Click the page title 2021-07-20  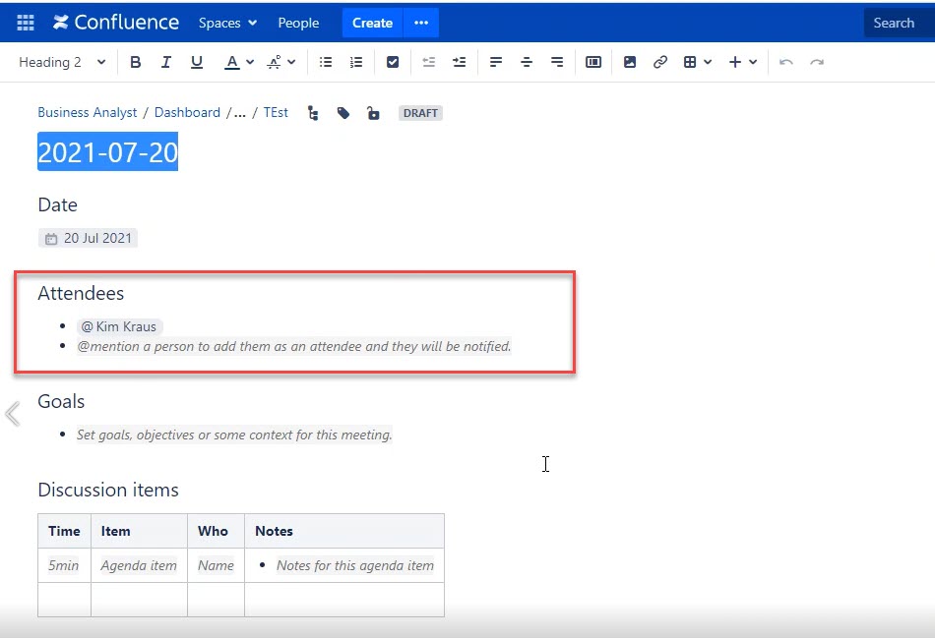coord(108,152)
